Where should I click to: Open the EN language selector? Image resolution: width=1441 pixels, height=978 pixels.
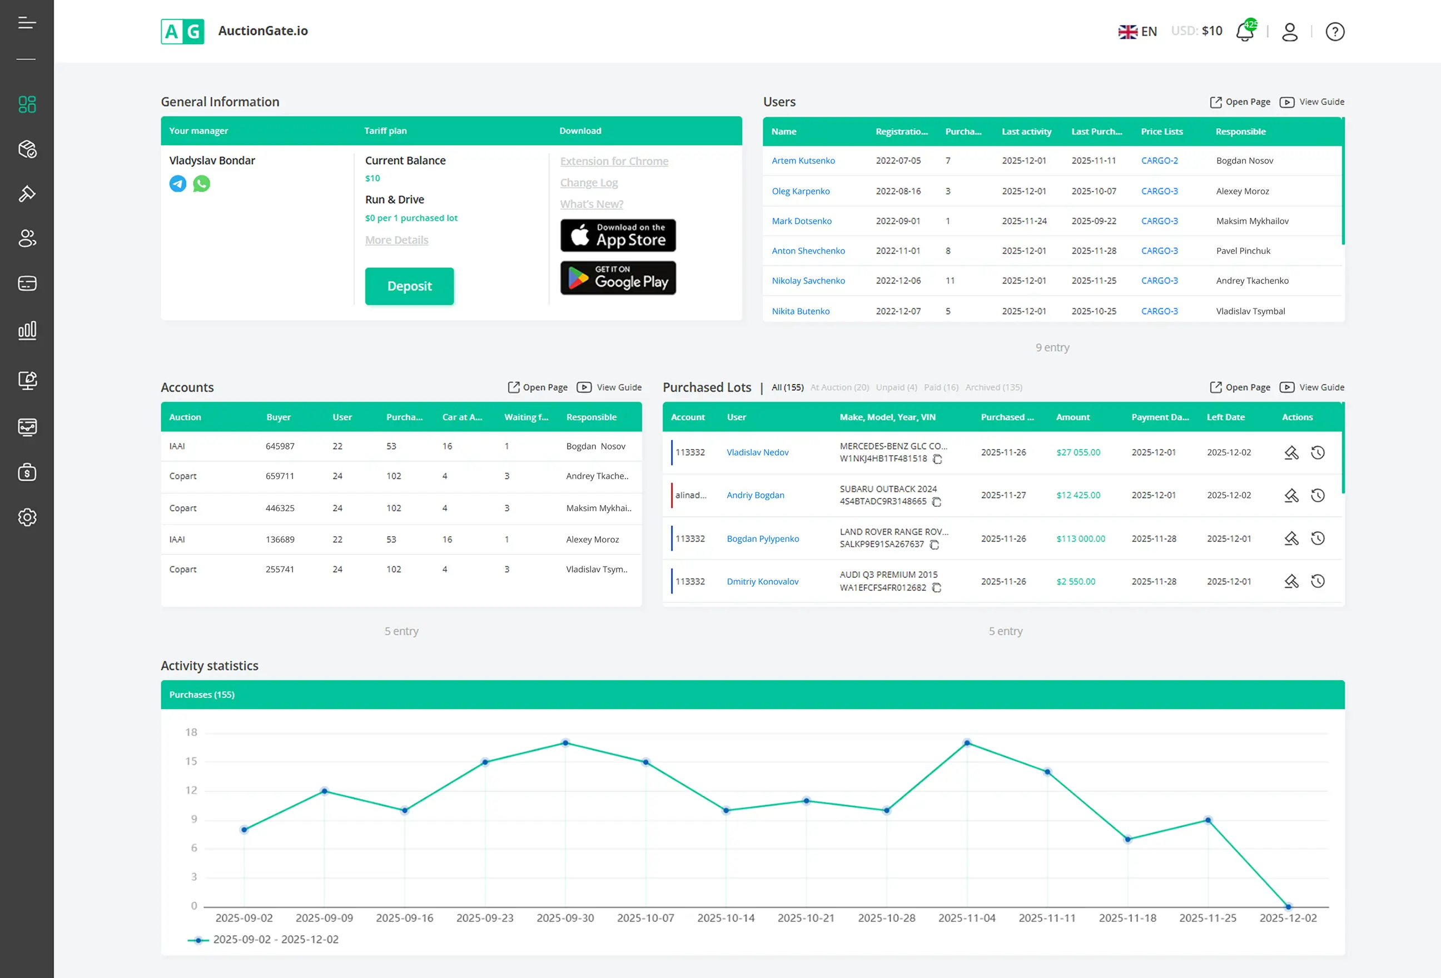click(x=1137, y=31)
